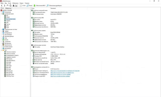Click the Обновления драйверов magnifier button

54,6
